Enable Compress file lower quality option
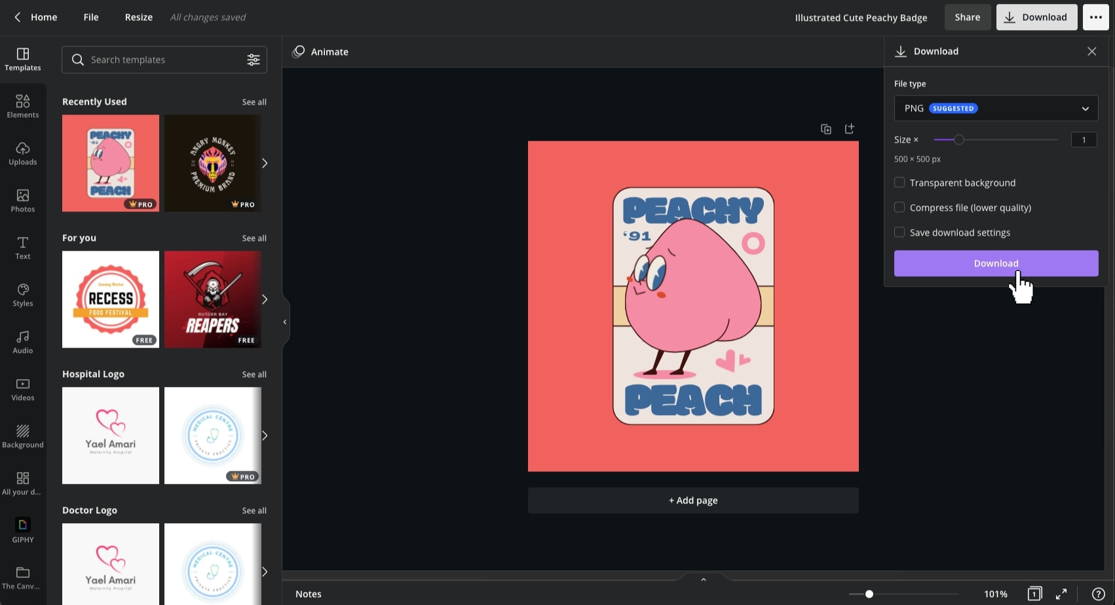Viewport: 1115px width, 605px height. [x=899, y=207]
